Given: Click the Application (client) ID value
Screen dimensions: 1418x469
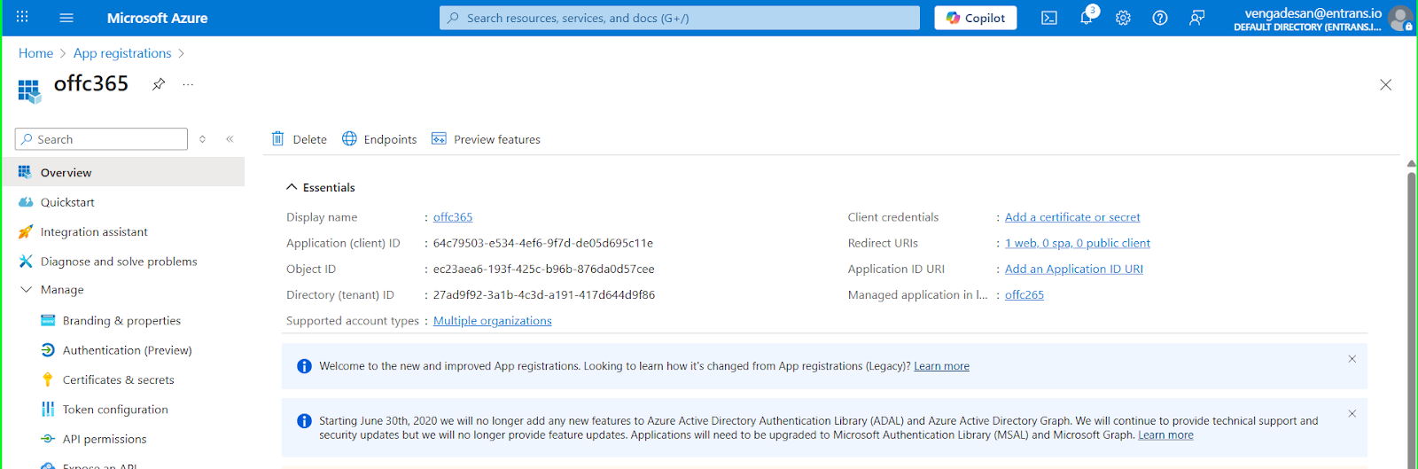Looking at the screenshot, I should tap(543, 243).
